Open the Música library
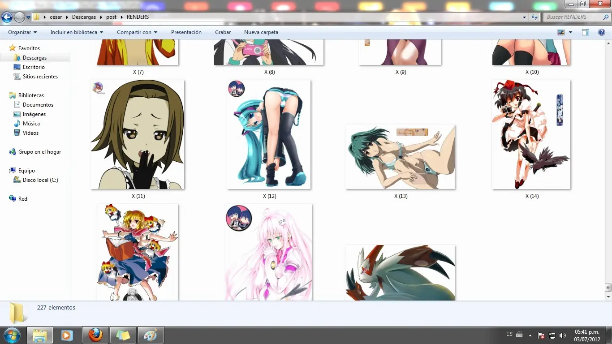The image size is (612, 344). [31, 124]
